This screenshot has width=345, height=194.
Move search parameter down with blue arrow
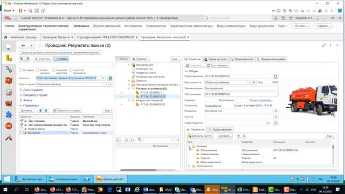coord(46,110)
